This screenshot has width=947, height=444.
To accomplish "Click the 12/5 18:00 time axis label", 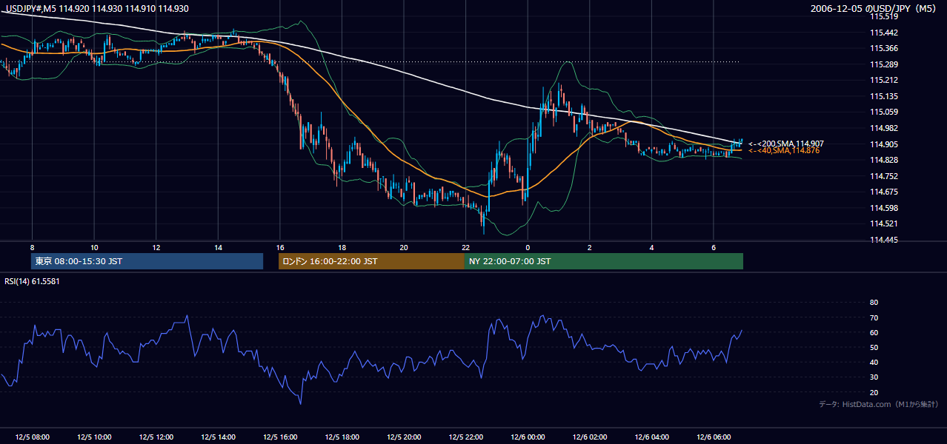I will pyautogui.click(x=342, y=437).
